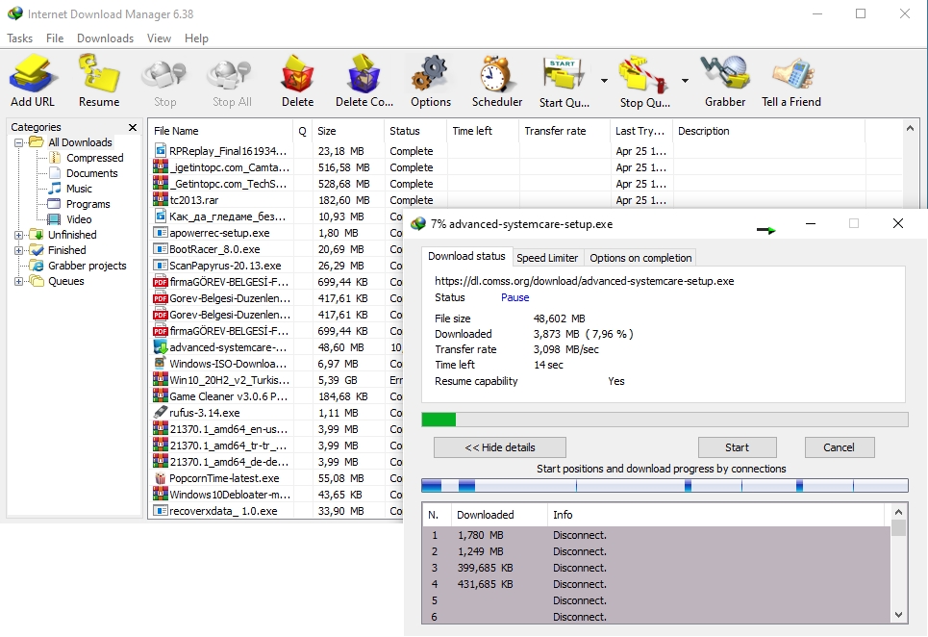928x637 pixels.
Task: Select the Music category
Action: [79, 189]
